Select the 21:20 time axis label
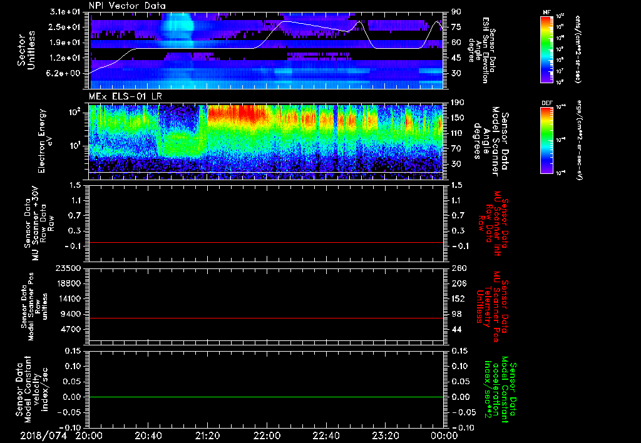Image resolution: width=641 pixels, height=443 pixels. coord(207,434)
